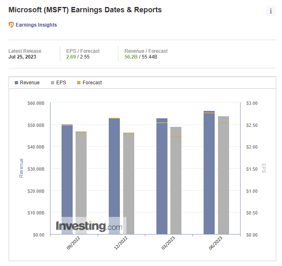Click the $10.00B revenue axis label
282x266 pixels.
click(36, 213)
